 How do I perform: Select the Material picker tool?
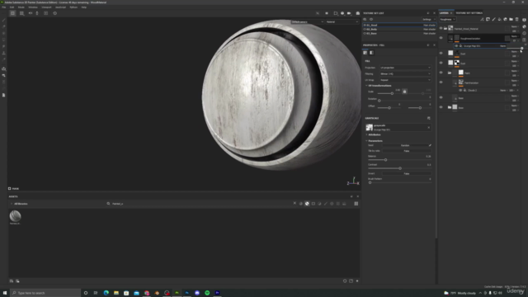point(3,59)
